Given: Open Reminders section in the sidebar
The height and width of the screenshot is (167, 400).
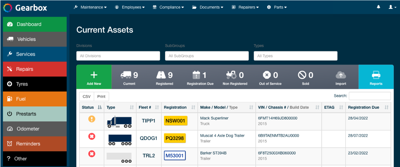Looking at the screenshot, I should point(35,144).
